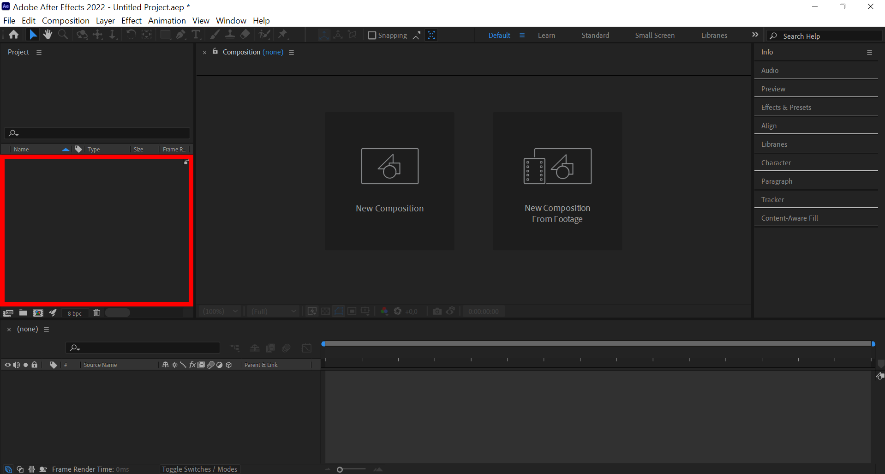Pick the Brush tool
This screenshot has height=474, width=885.
click(215, 34)
